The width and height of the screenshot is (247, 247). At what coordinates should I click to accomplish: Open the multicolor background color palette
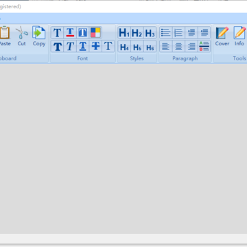pos(95,33)
